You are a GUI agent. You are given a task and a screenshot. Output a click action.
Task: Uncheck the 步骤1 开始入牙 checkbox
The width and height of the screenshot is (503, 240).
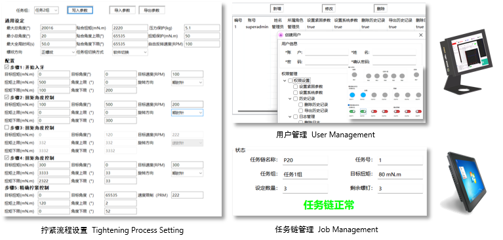click(7, 67)
